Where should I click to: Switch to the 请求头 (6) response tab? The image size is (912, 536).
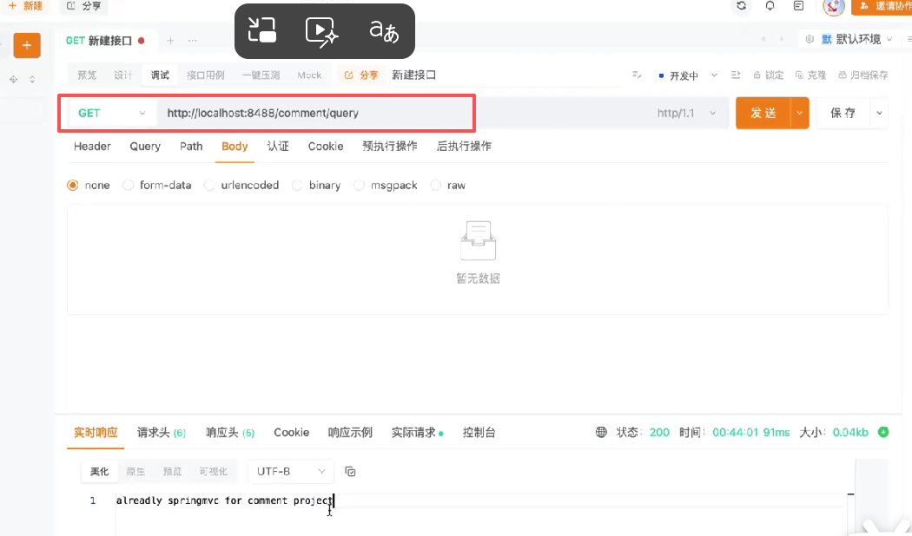click(161, 433)
